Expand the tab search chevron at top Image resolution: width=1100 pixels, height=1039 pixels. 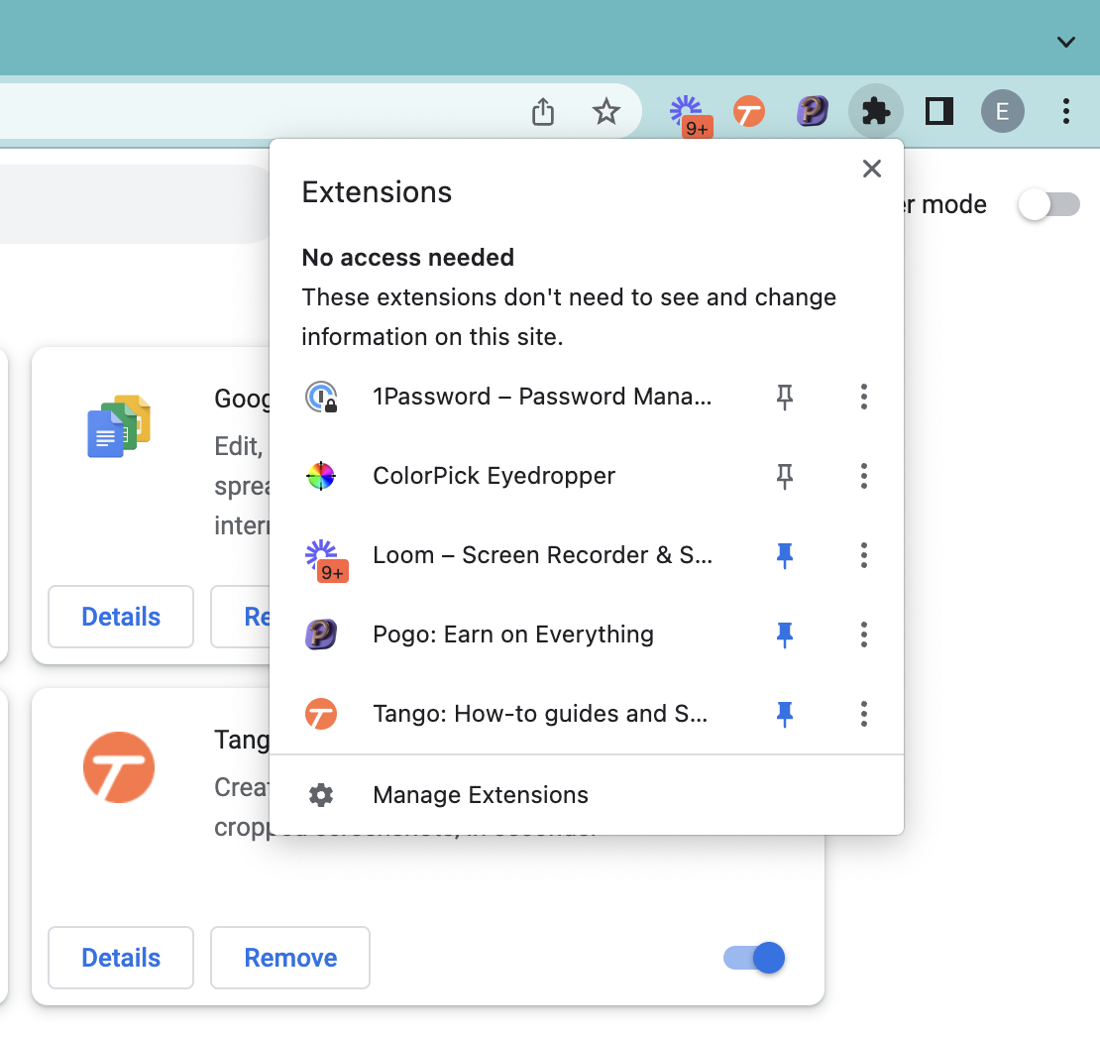[1066, 42]
